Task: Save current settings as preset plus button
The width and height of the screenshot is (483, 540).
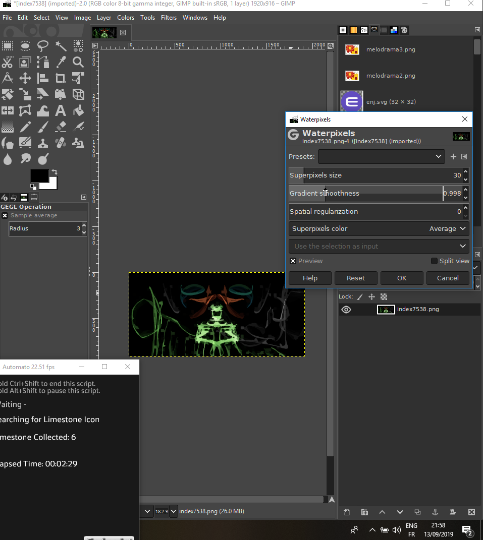Action: pos(453,157)
